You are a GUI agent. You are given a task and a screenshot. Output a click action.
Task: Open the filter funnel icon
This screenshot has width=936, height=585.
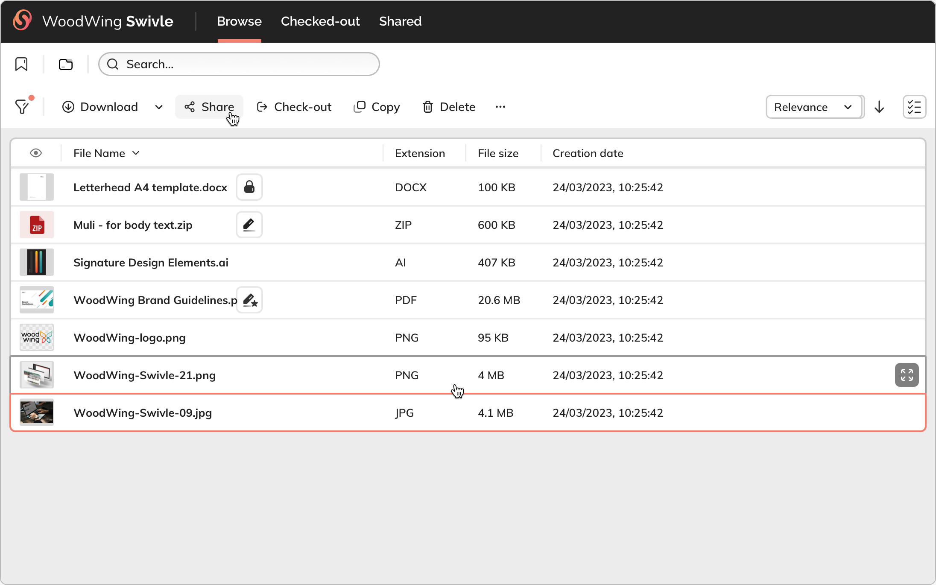(22, 107)
